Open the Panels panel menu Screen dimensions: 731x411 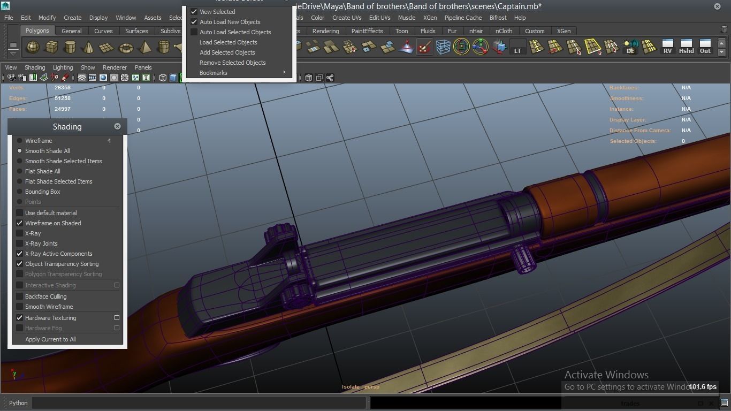pyautogui.click(x=143, y=67)
